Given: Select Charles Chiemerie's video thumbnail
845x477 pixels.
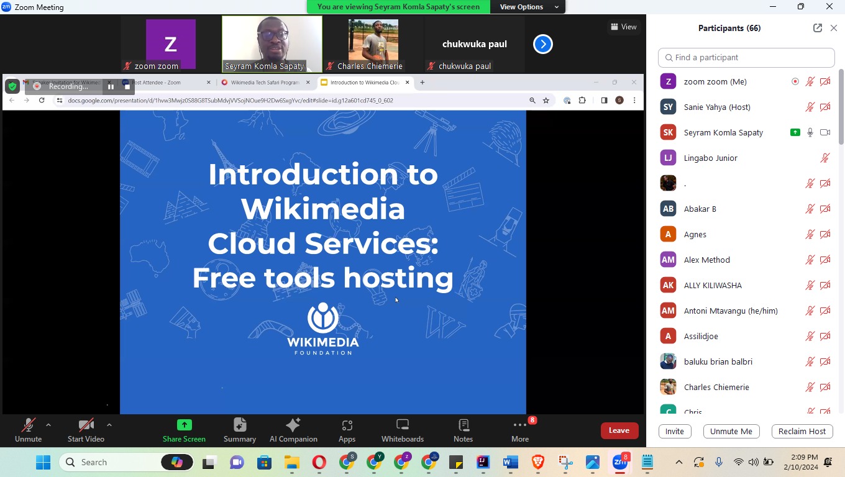Looking at the screenshot, I should click(x=373, y=44).
